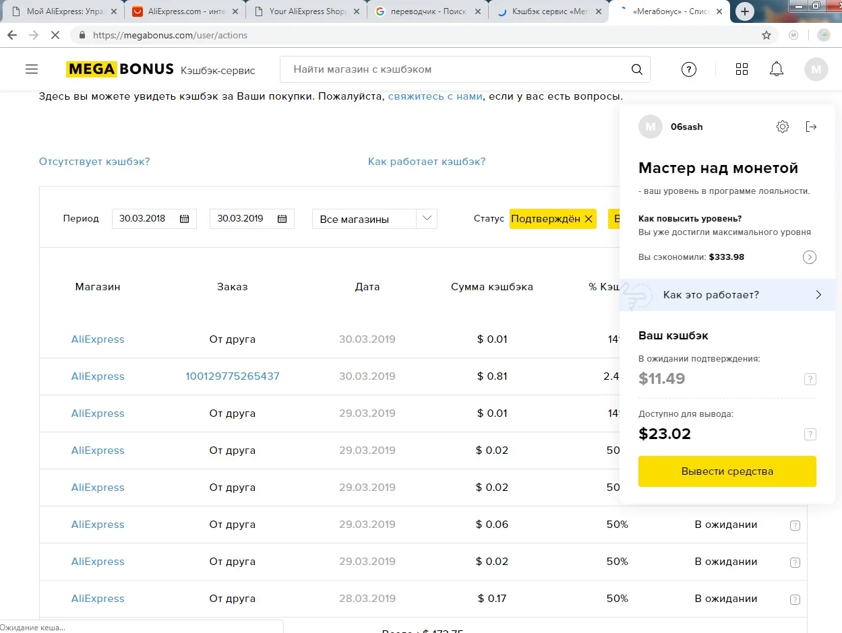Switch to Your AliExpress Shopping tab
Viewport: 842px width, 633px height.
click(x=306, y=11)
